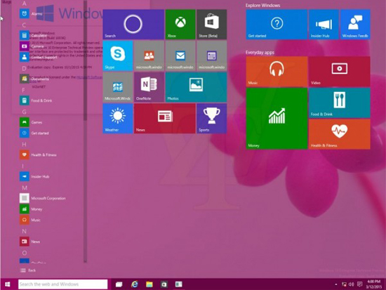Show hidden system tray icons arrow

tap(336, 284)
